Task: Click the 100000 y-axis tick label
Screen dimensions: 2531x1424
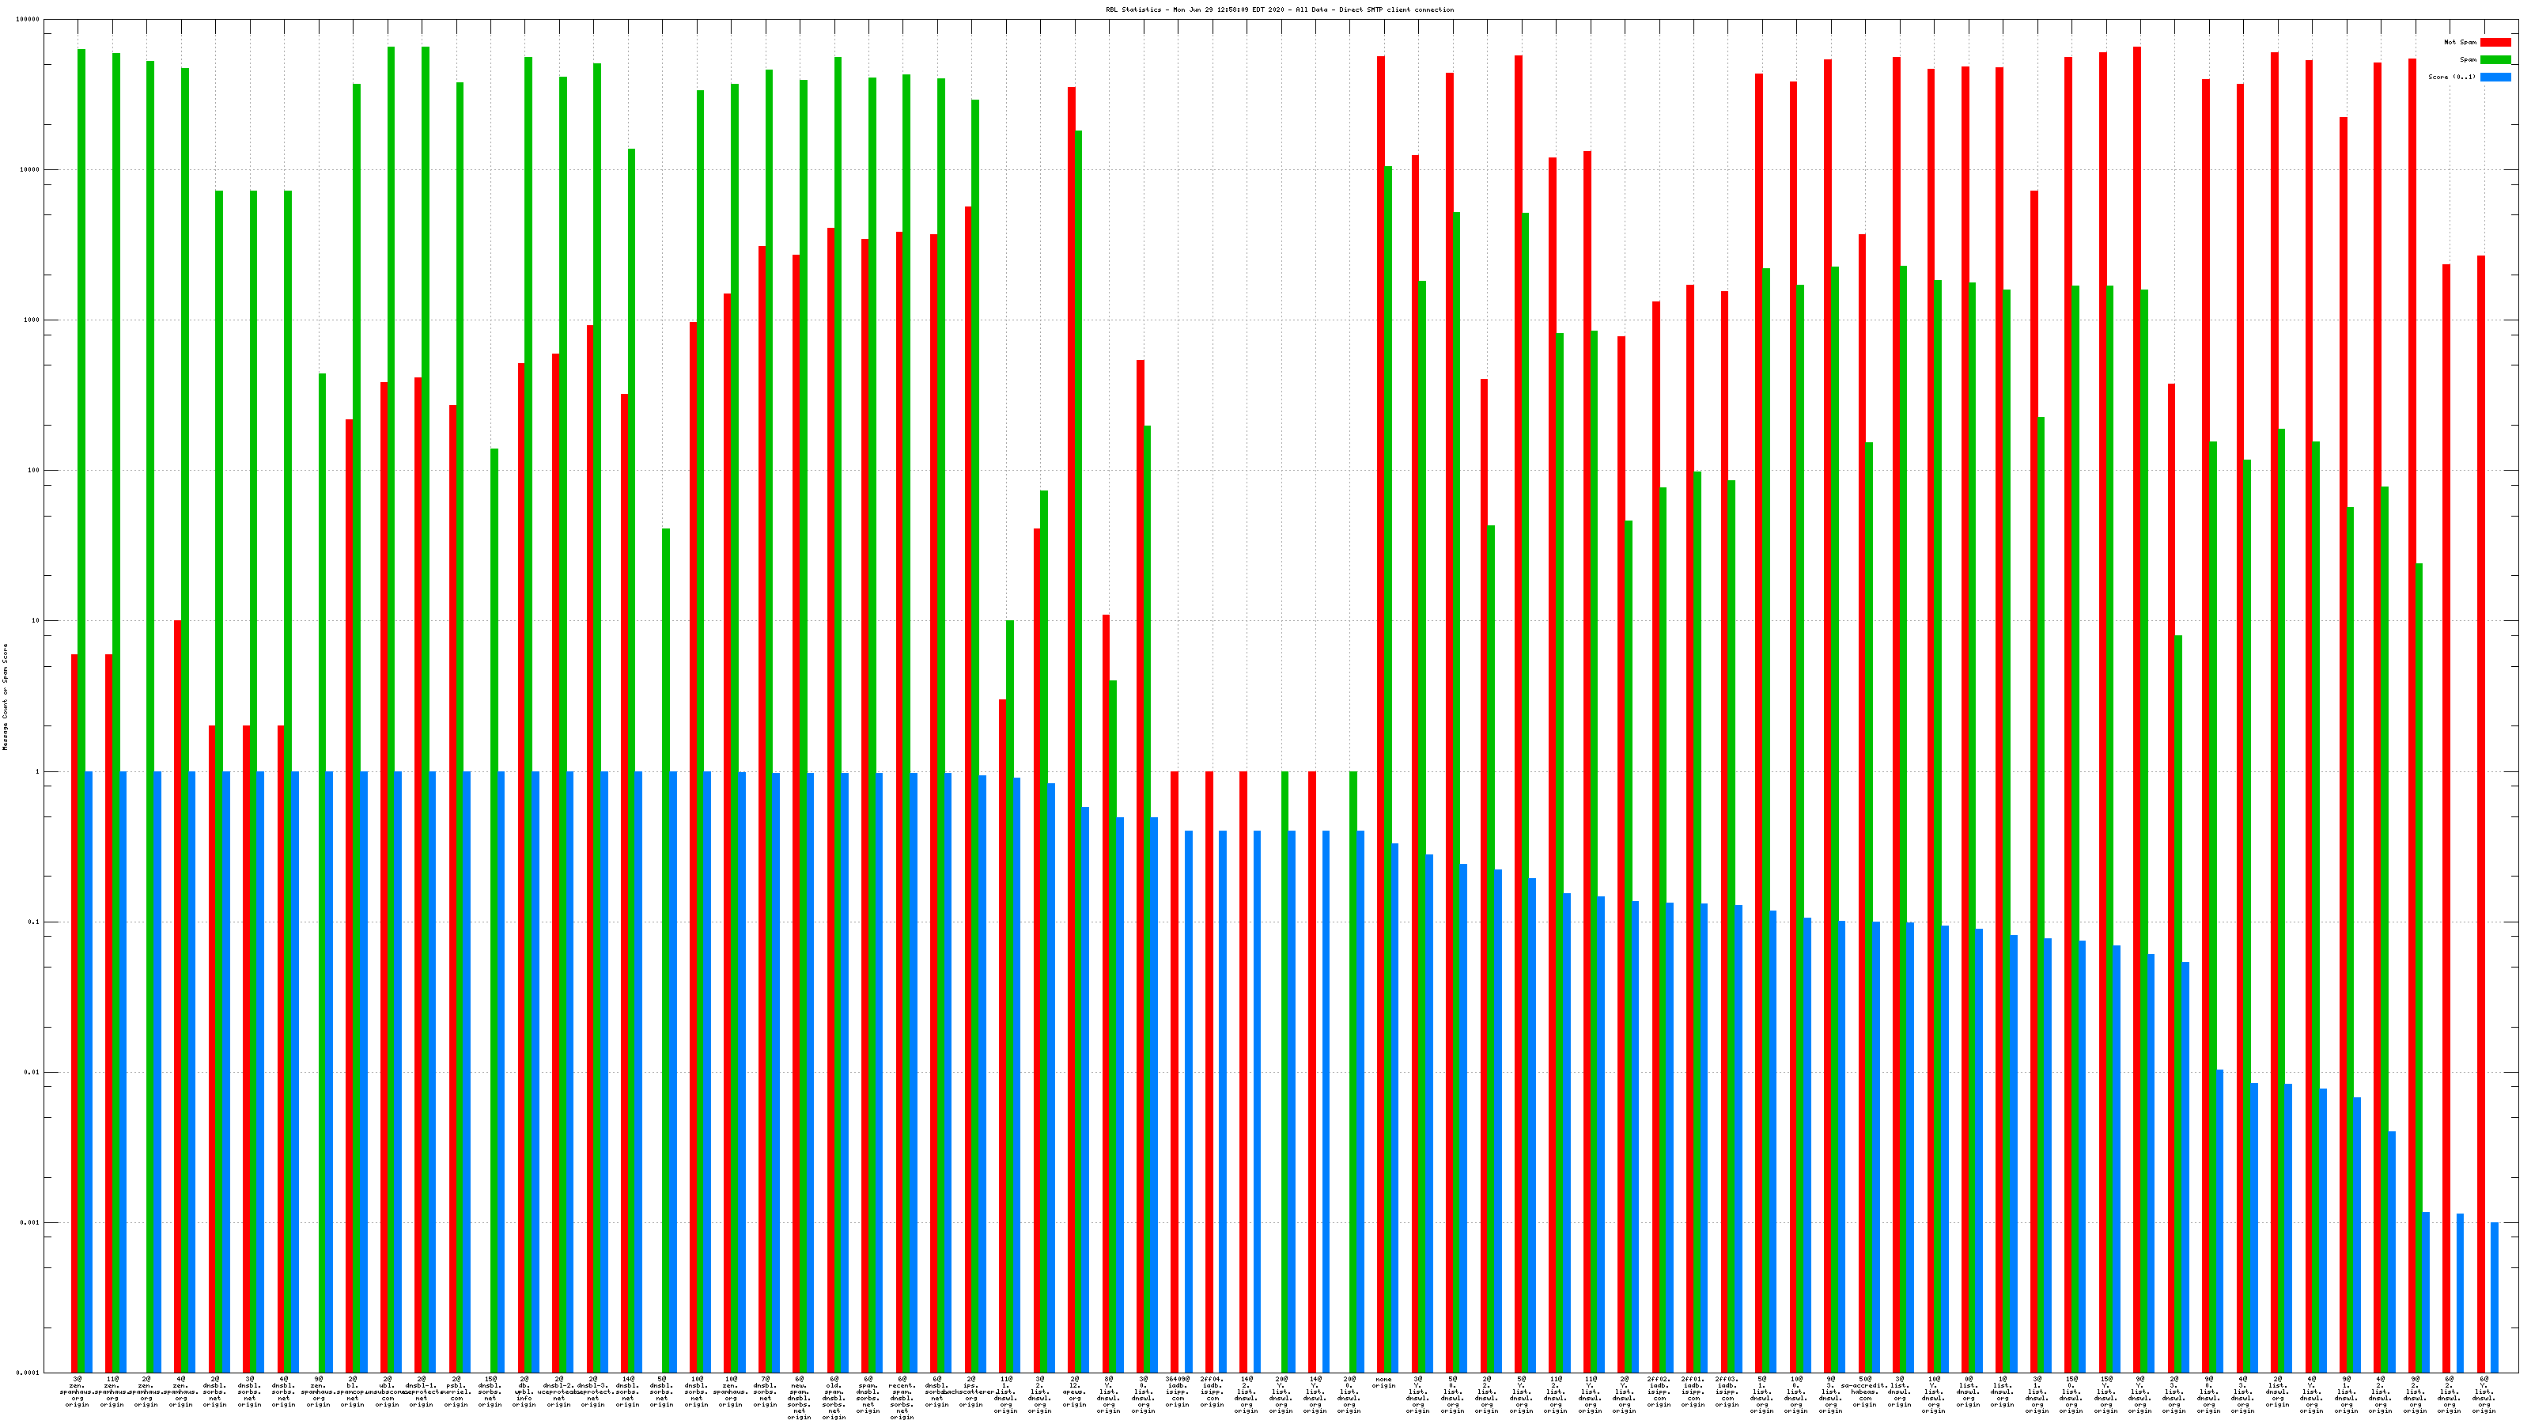Action: click(x=28, y=20)
